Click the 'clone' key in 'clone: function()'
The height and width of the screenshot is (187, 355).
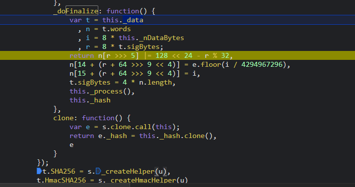click(x=64, y=118)
